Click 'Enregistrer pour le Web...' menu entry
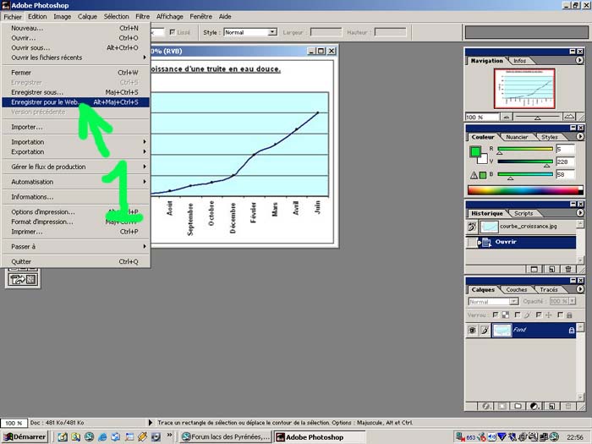The width and height of the screenshot is (592, 444). [x=42, y=102]
